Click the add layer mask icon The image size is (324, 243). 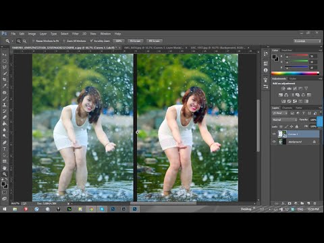(x=290, y=203)
